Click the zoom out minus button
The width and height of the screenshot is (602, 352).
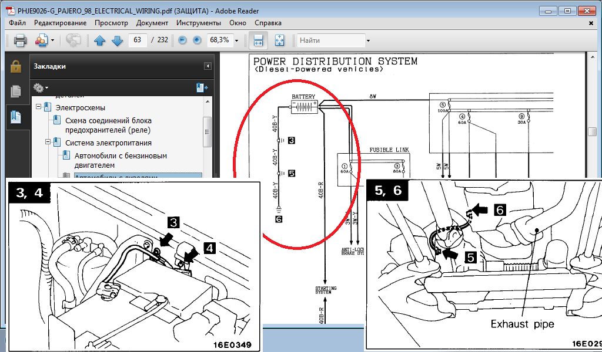tap(182, 40)
